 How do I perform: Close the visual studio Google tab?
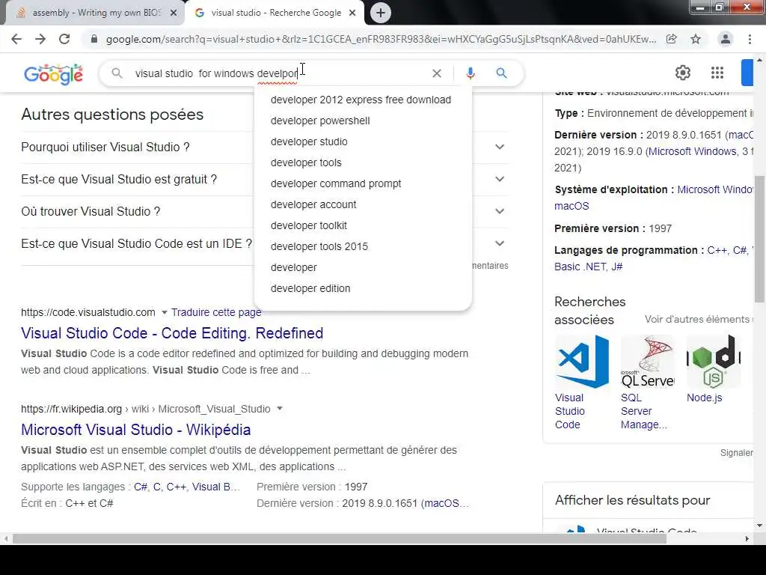click(352, 13)
